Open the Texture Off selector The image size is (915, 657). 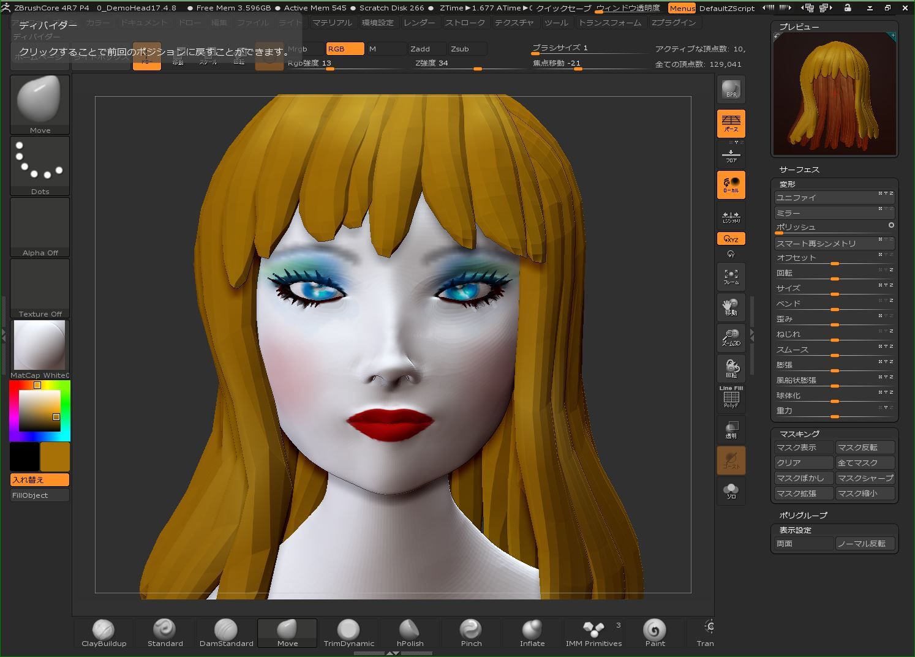40,288
